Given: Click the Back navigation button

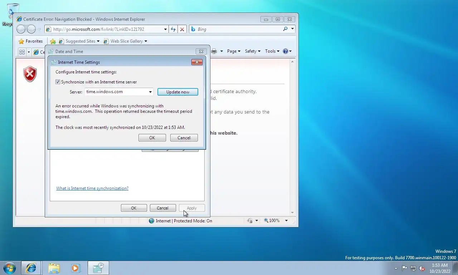Looking at the screenshot, I should coord(21,29).
